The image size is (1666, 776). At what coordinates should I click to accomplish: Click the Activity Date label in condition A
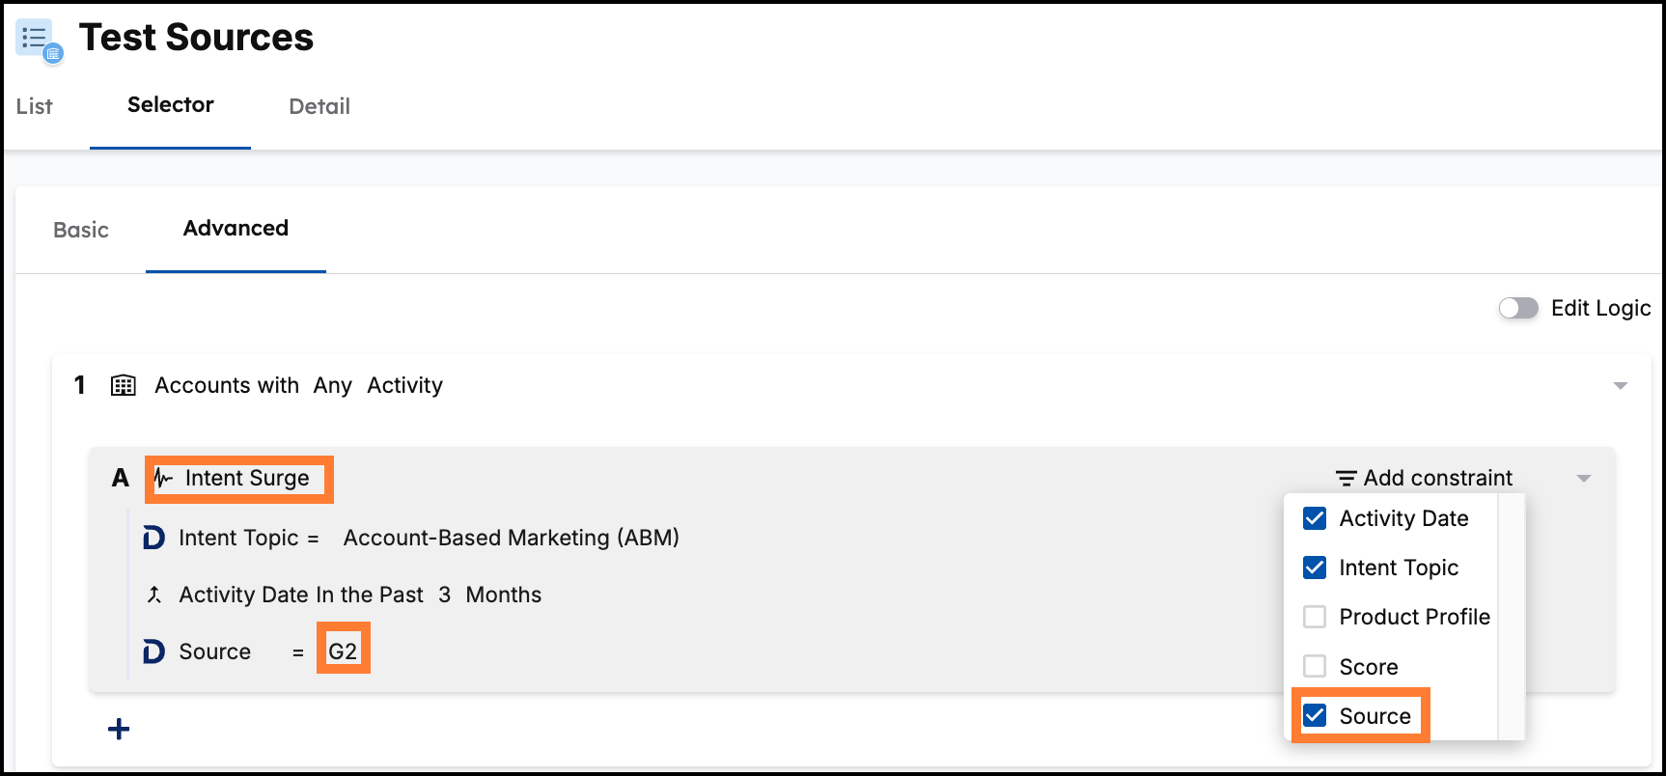pyautogui.click(x=243, y=595)
